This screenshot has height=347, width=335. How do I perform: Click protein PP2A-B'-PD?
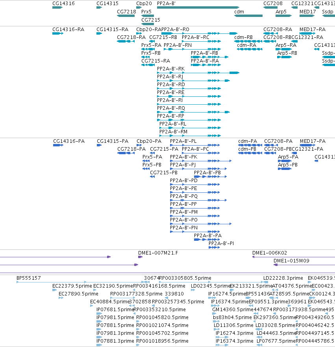(184, 181)
